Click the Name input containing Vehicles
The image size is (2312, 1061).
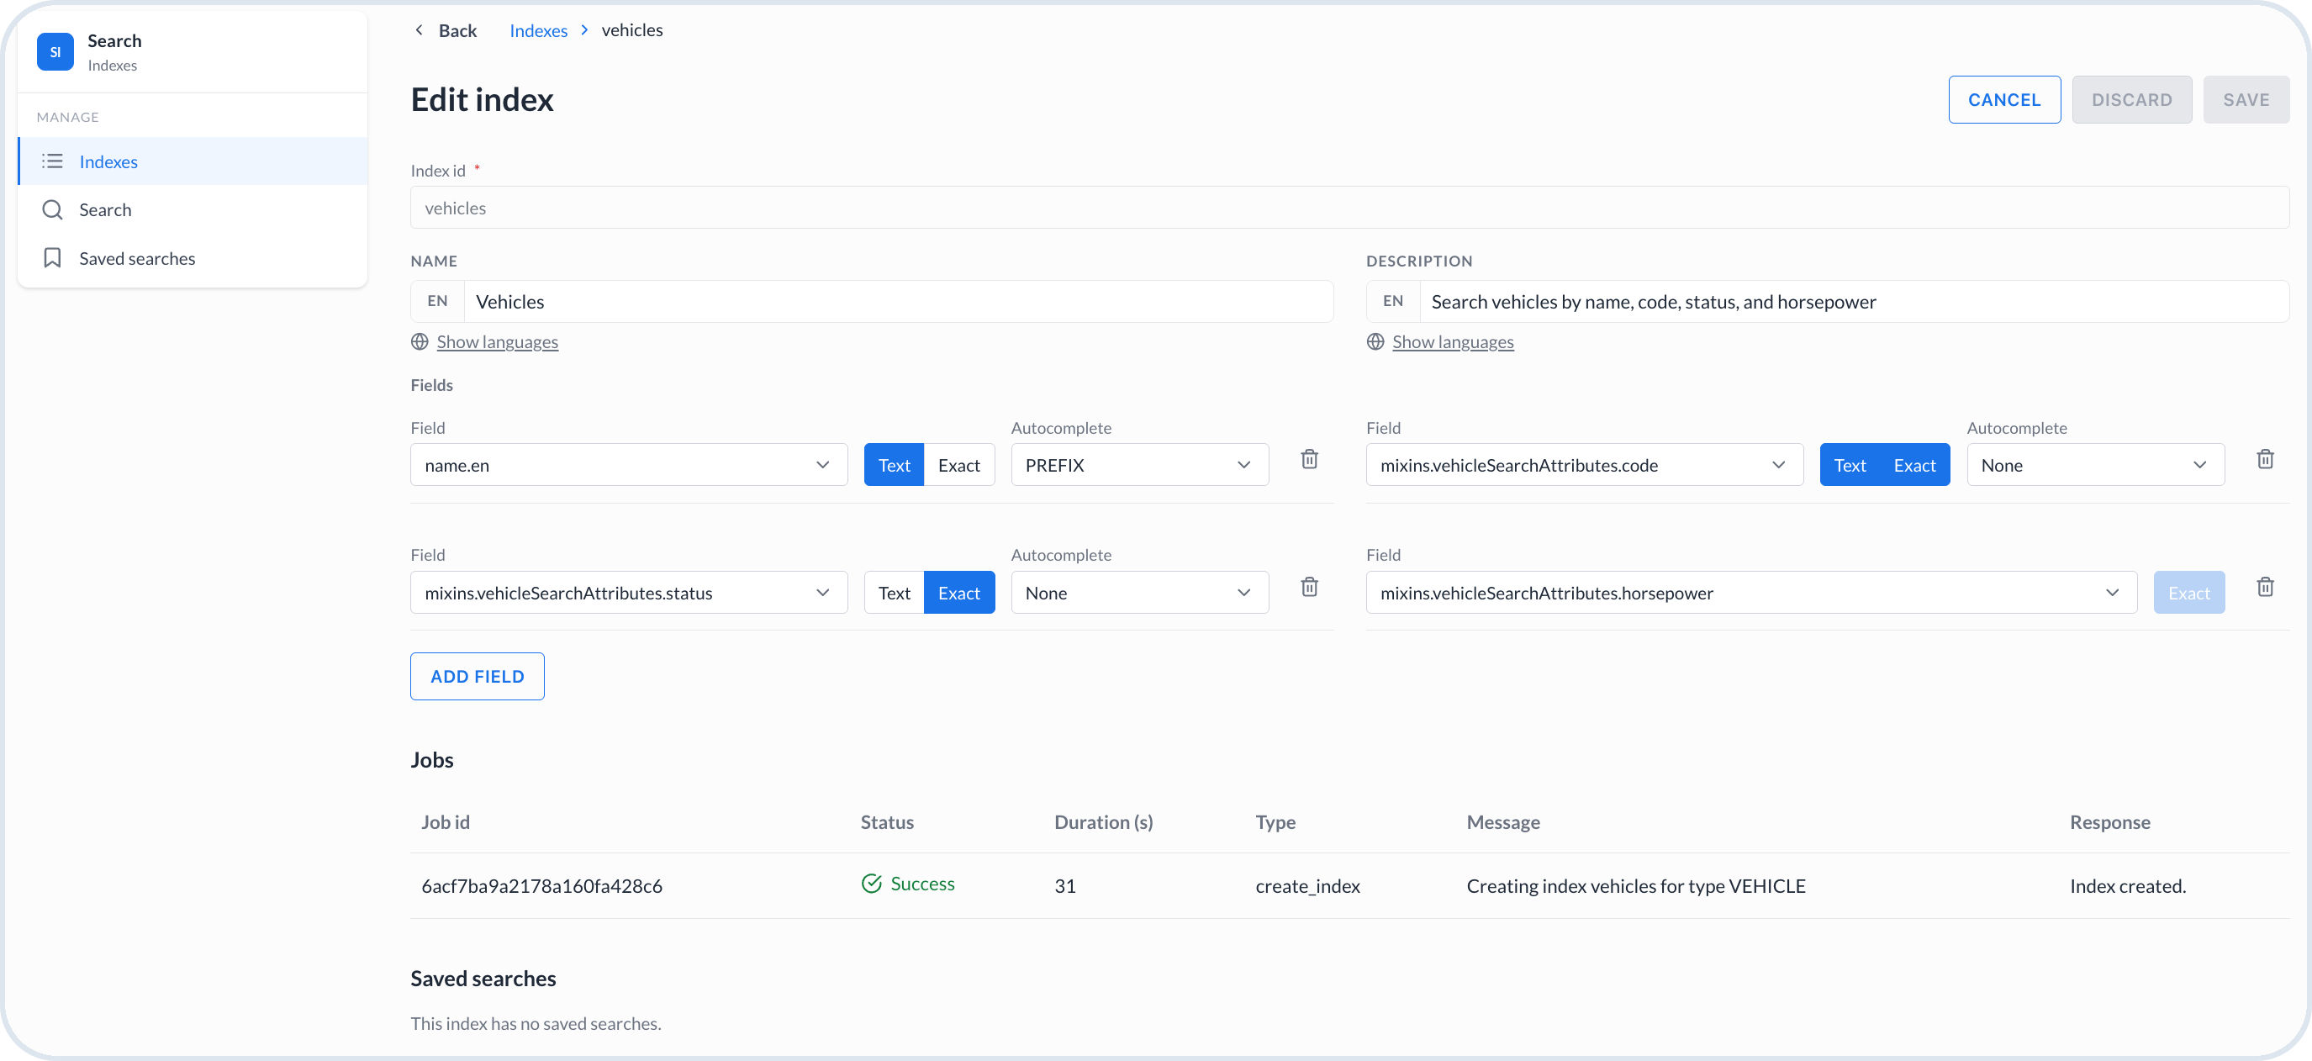click(898, 302)
